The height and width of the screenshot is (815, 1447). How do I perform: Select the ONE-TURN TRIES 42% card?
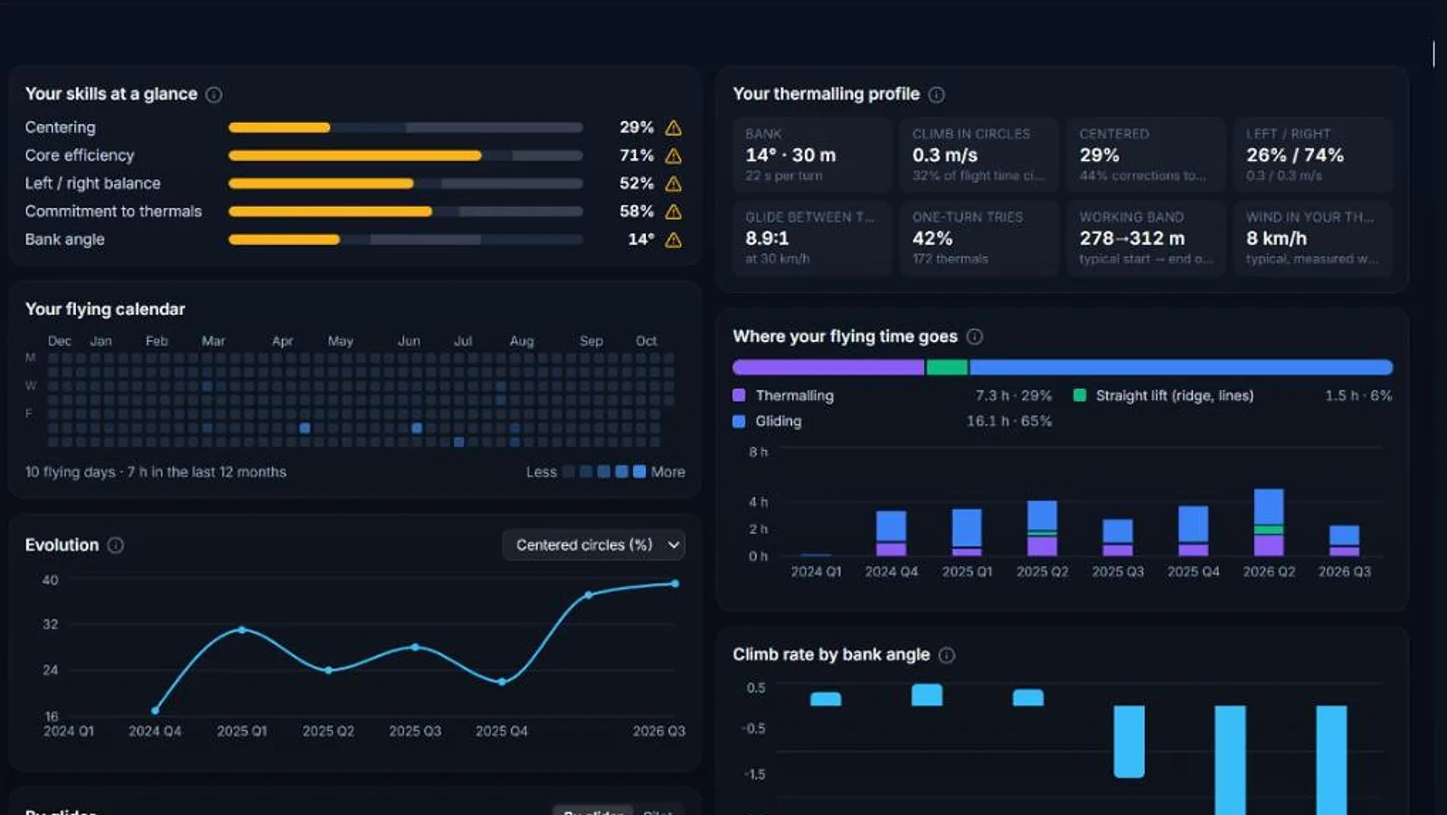click(x=979, y=238)
